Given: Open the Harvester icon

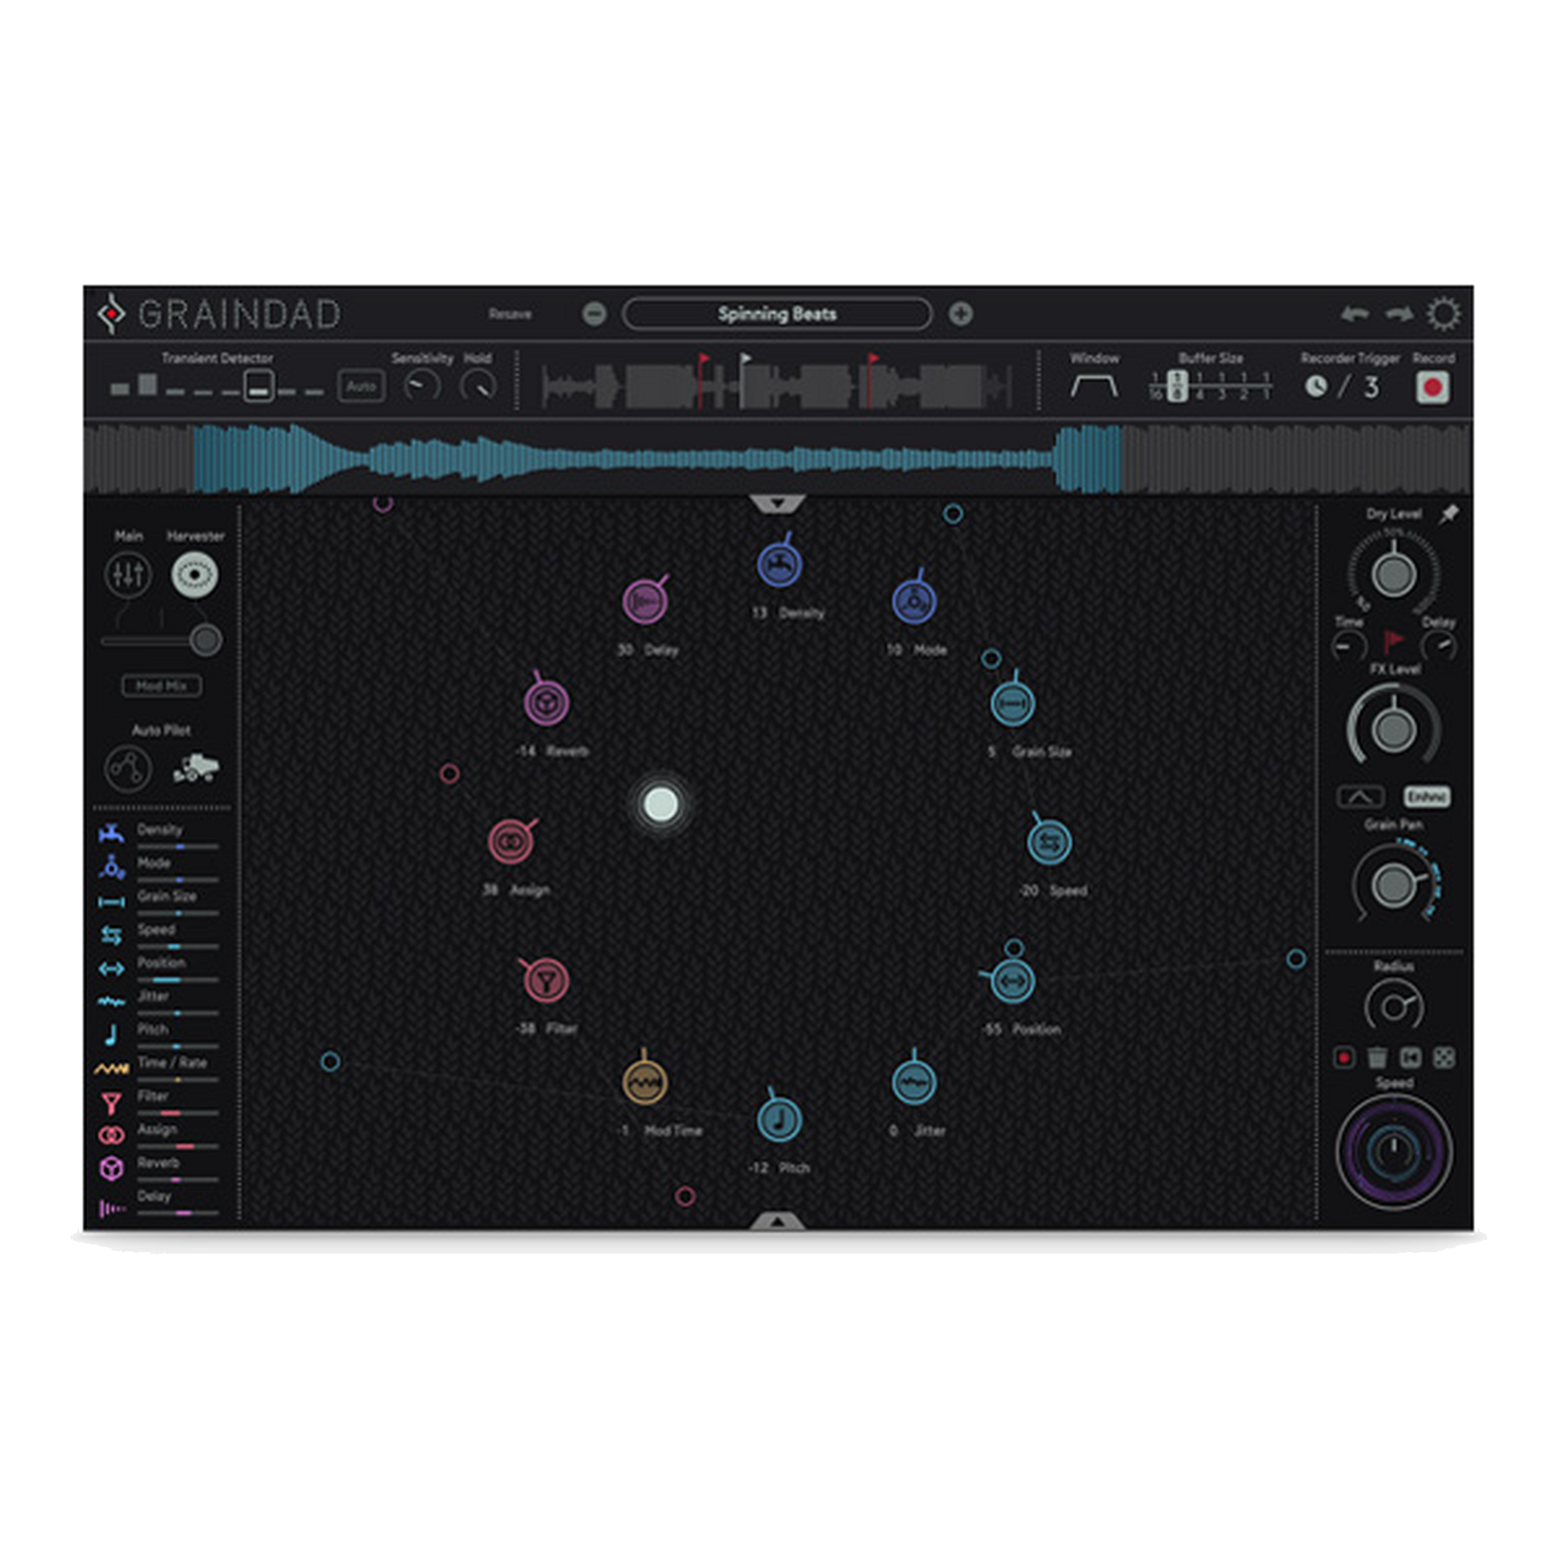Looking at the screenshot, I should coord(194,574).
